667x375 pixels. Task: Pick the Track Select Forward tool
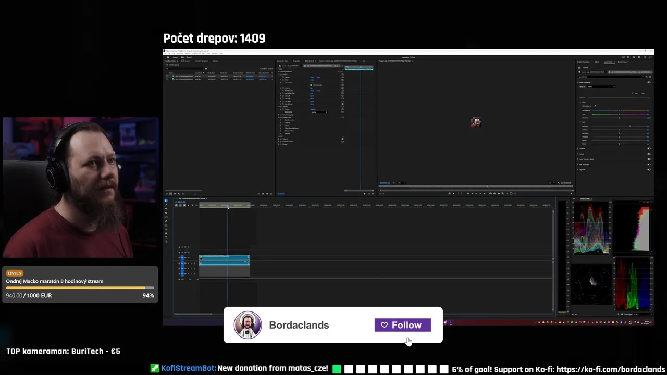tap(166, 205)
